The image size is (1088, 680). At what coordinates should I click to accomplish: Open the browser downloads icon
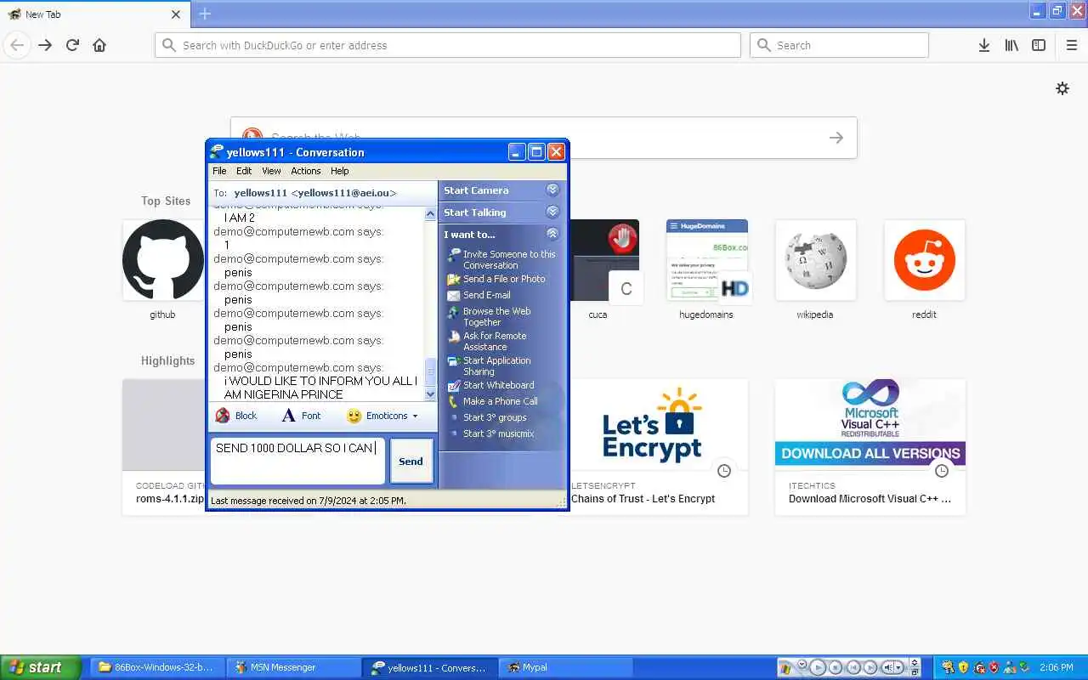983,45
